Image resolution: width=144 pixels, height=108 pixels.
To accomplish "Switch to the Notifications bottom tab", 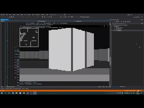I will pos(122,87).
